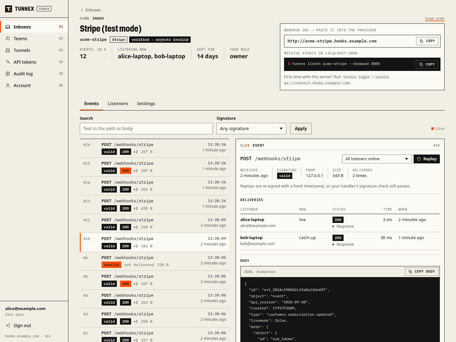456x342 pixels.
Task: Open Teams via its people icon
Action: (x=8, y=39)
